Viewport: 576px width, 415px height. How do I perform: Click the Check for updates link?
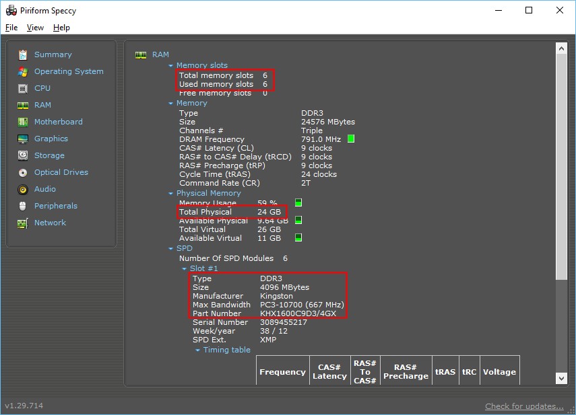[x=524, y=406]
